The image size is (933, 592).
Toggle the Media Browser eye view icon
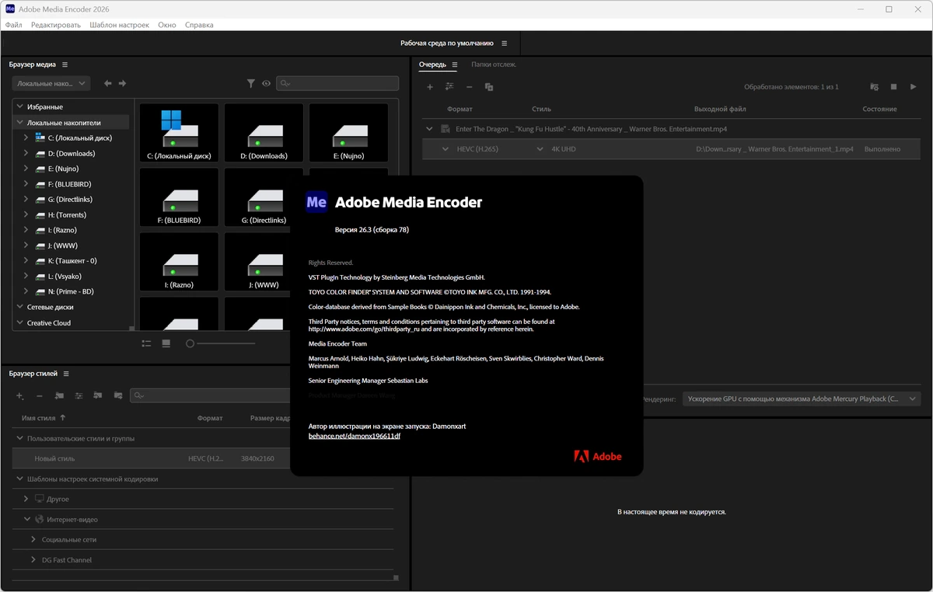267,83
